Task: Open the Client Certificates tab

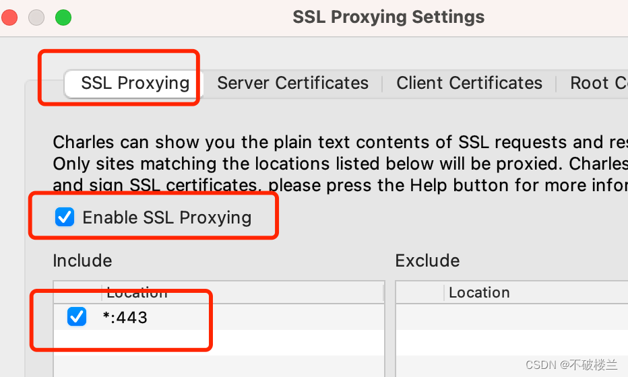Action: [470, 83]
